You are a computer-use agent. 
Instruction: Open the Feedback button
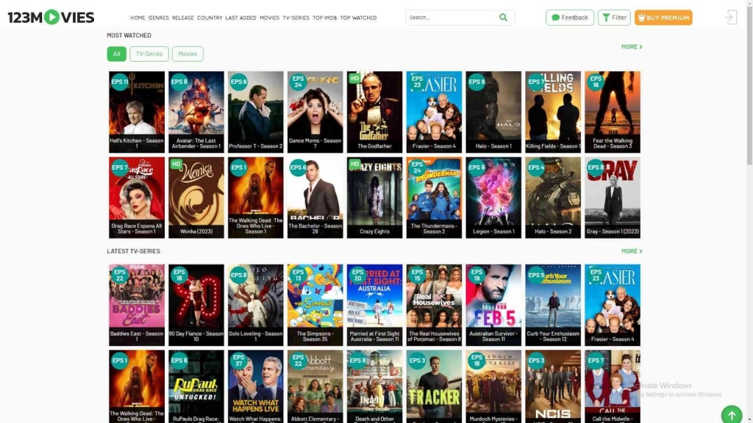click(570, 18)
